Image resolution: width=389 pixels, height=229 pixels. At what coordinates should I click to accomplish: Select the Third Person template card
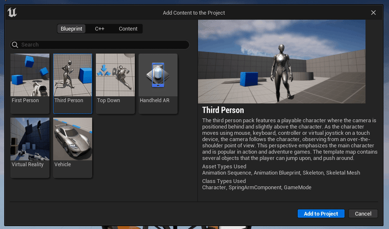(x=72, y=84)
